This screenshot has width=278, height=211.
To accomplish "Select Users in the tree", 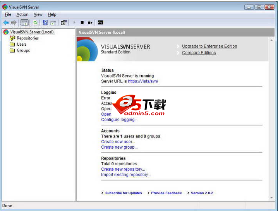I will tap(22, 44).
